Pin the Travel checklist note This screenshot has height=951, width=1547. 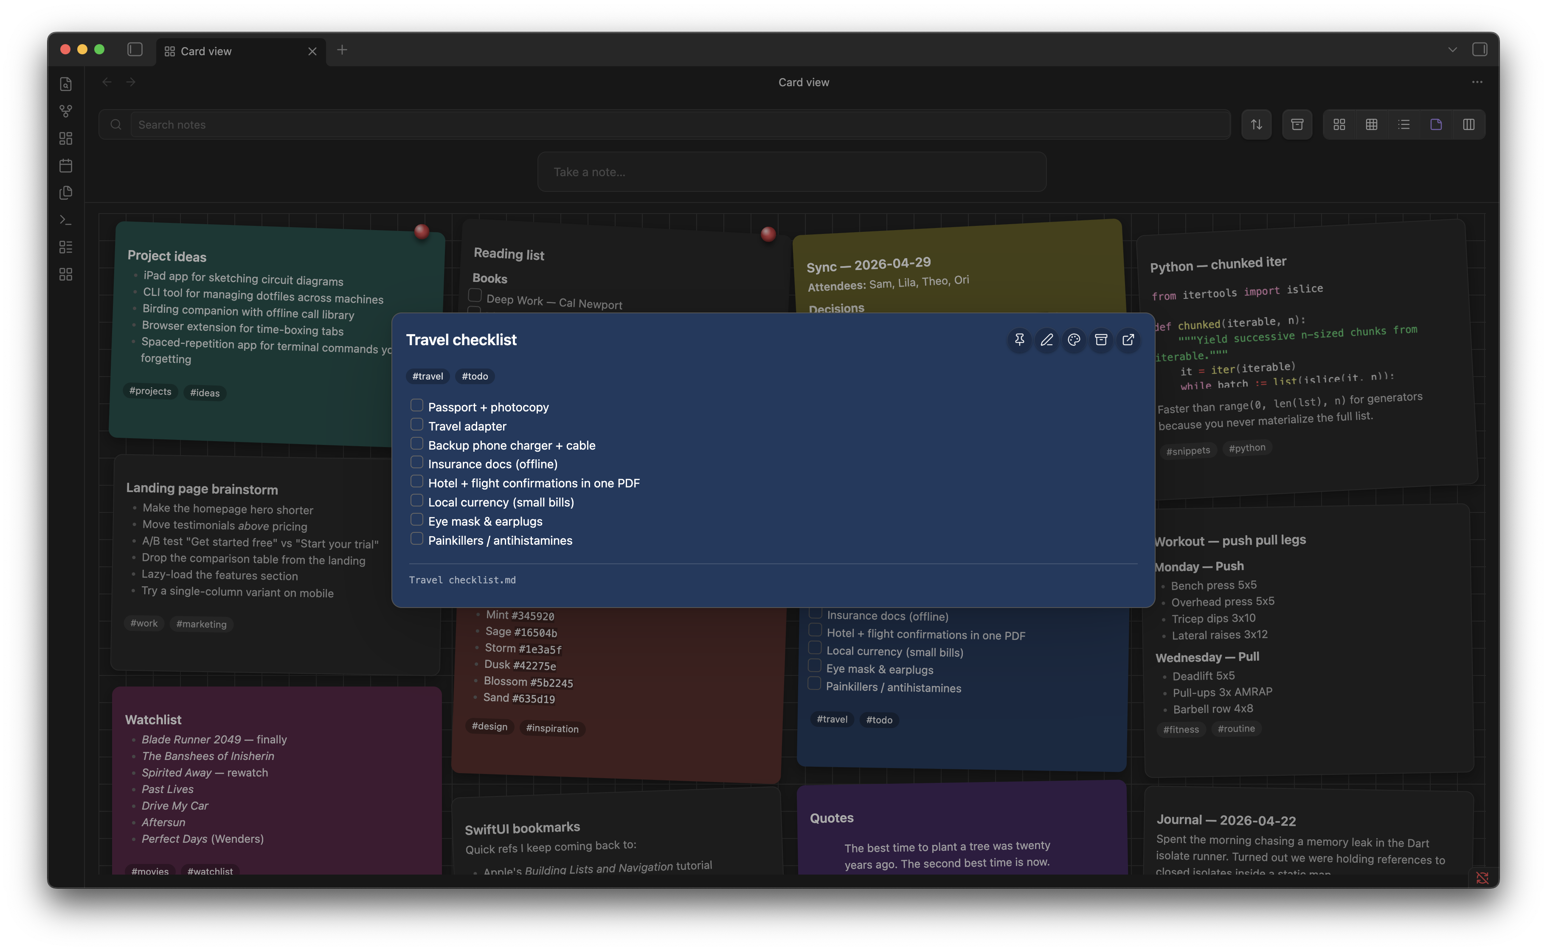1019,340
